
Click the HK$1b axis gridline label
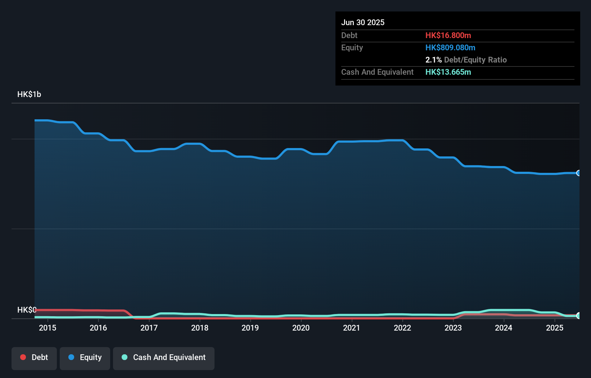29,94
